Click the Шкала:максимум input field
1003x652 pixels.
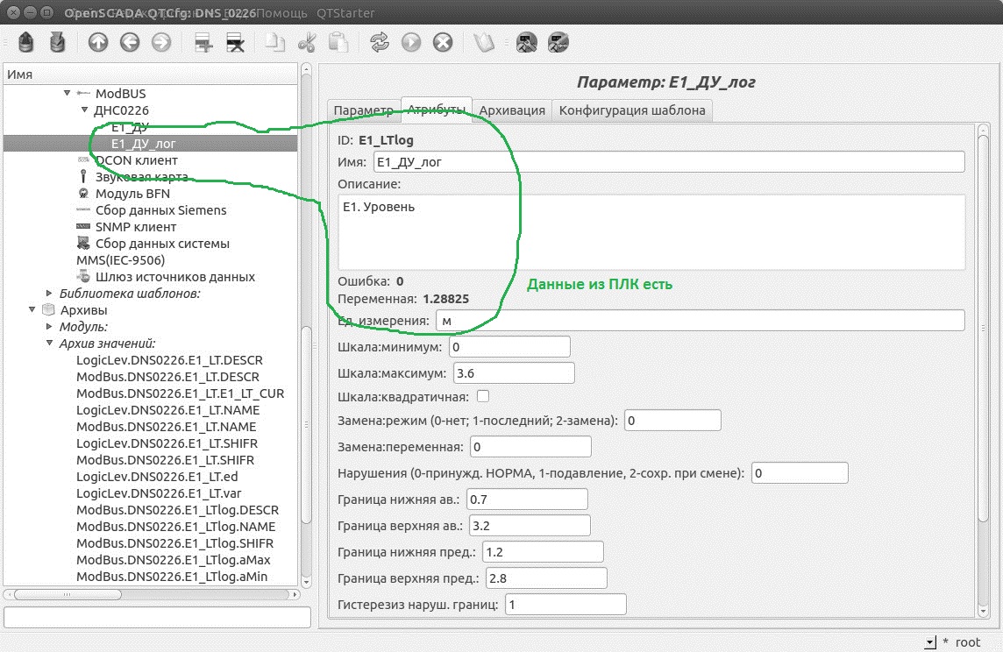(512, 372)
